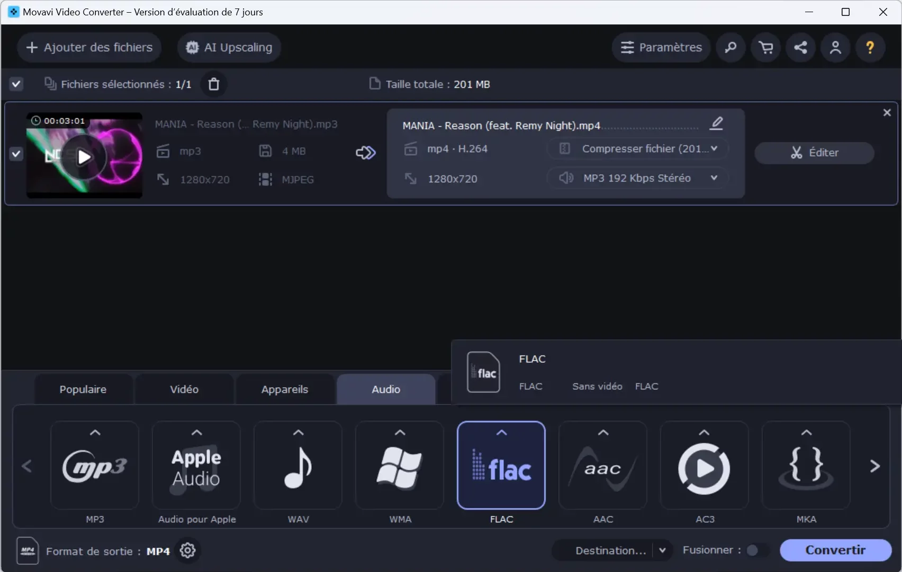Click the convert arrows icon between source and output
This screenshot has height=572, width=902.
click(366, 153)
